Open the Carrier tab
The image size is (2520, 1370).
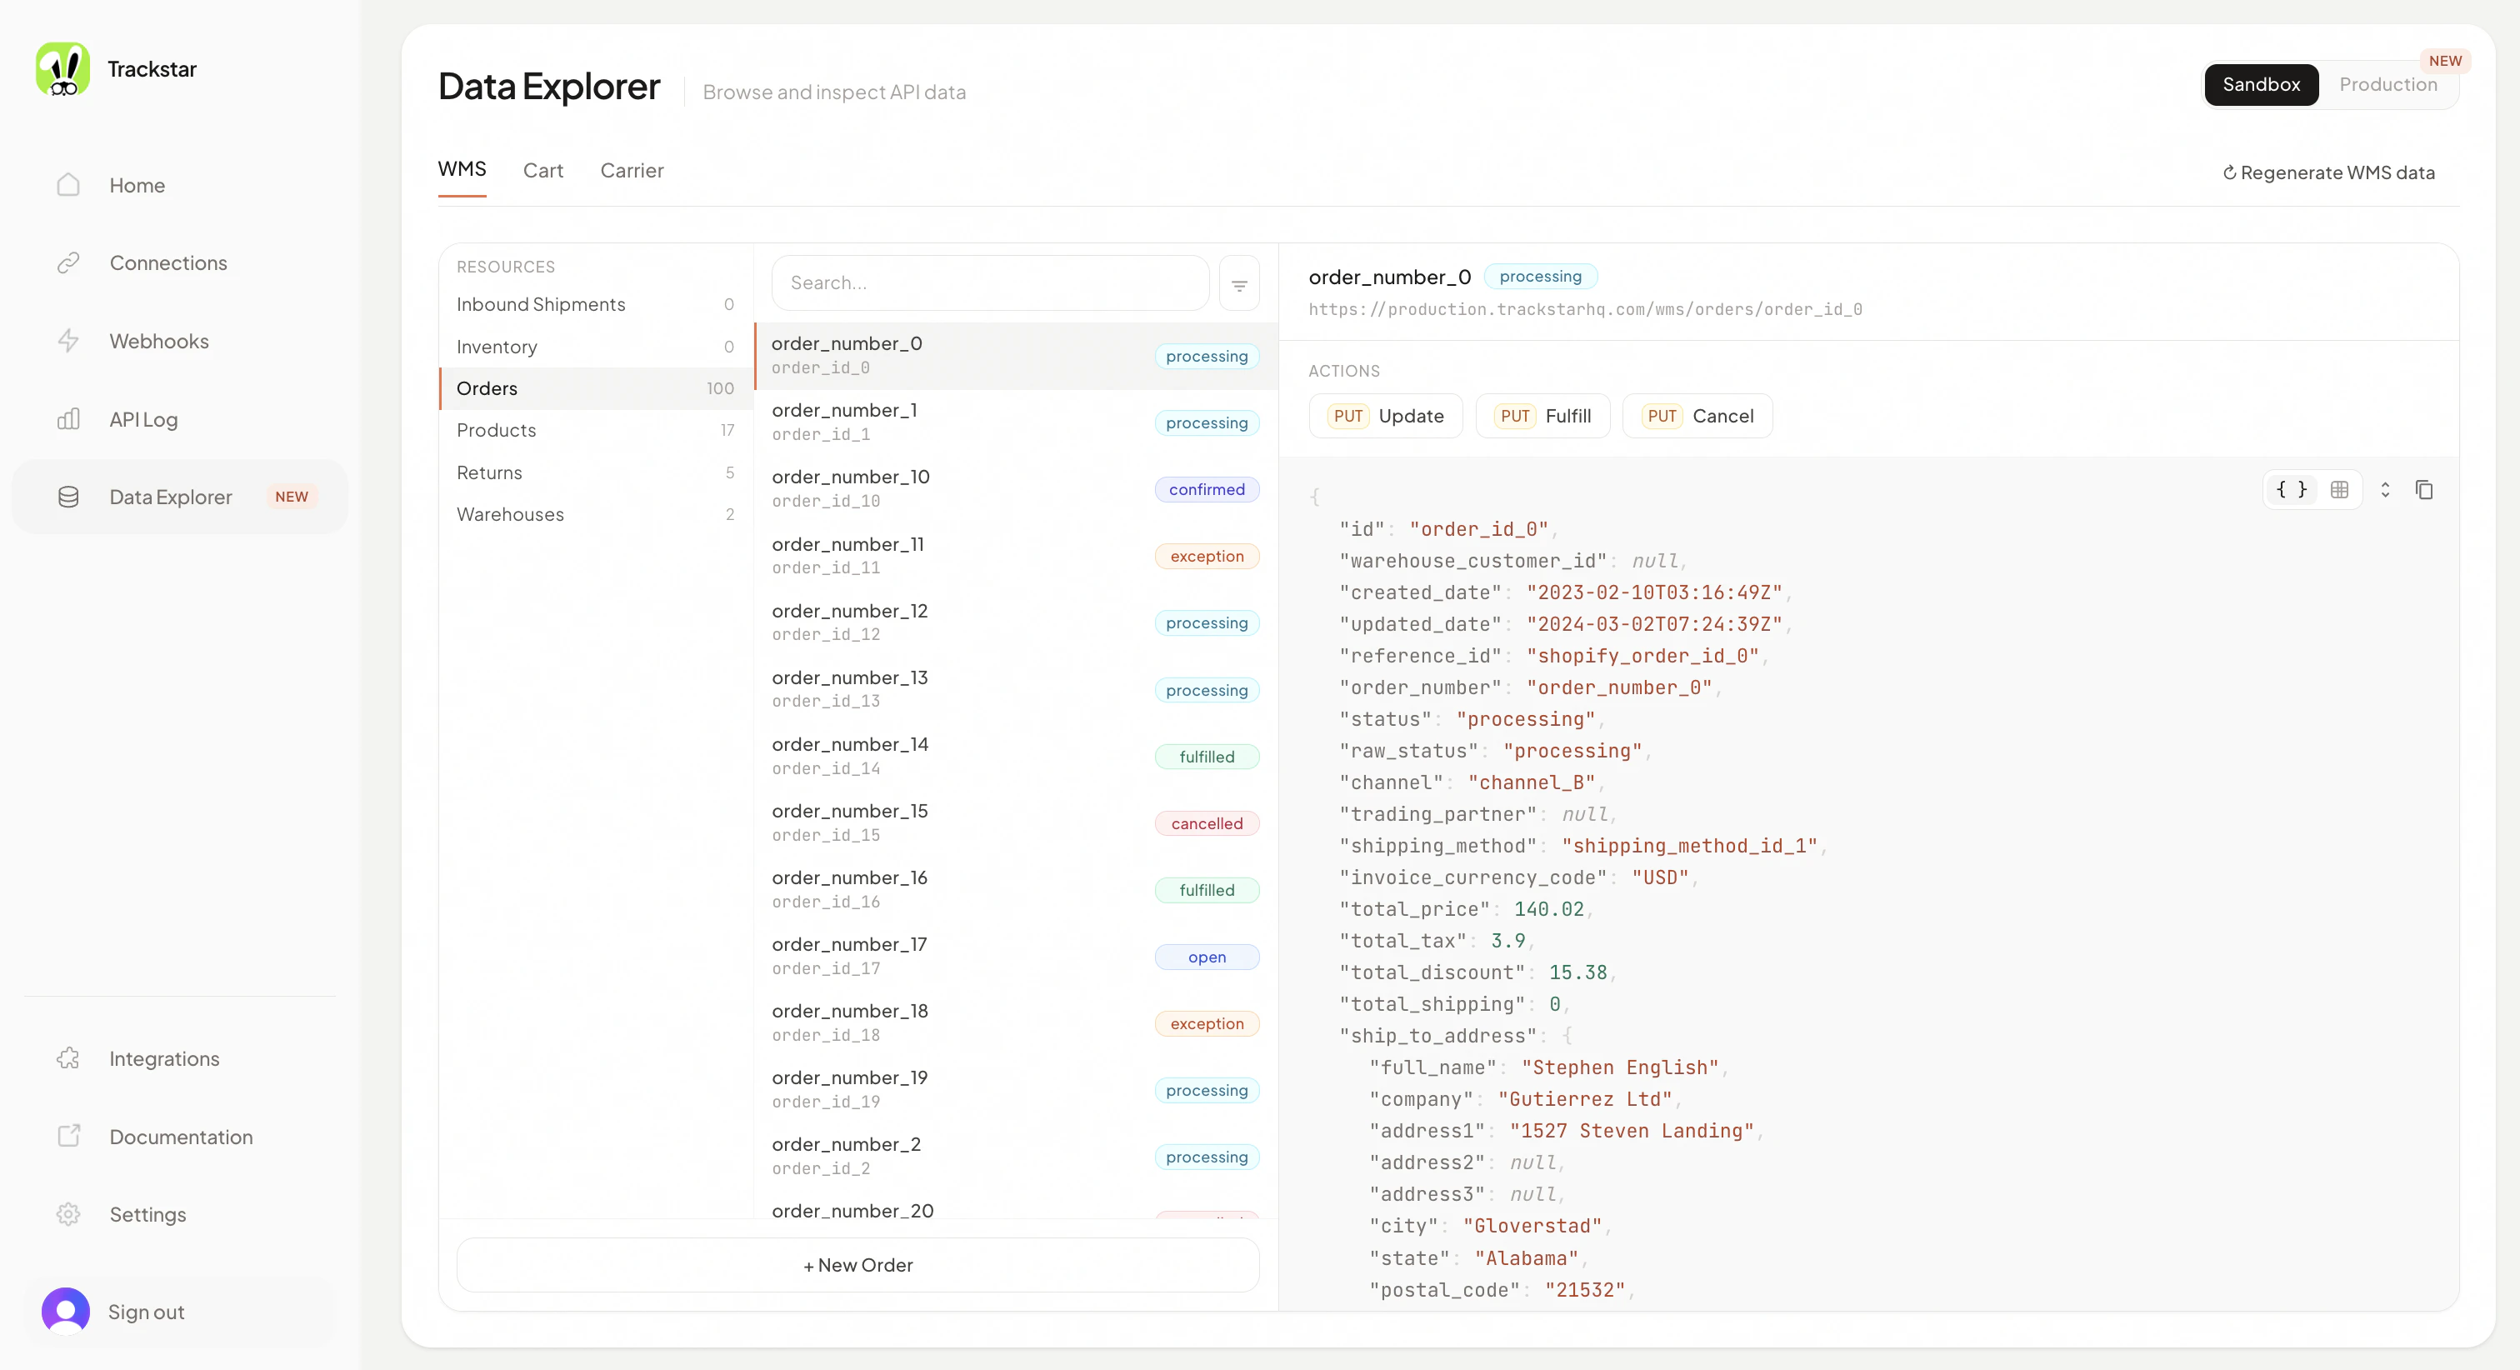(x=631, y=170)
